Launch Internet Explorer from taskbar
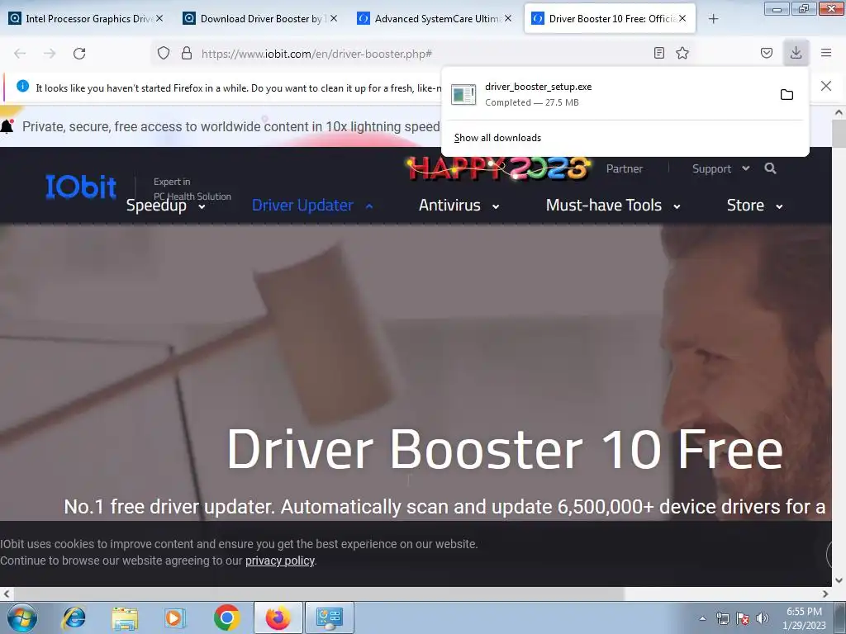The image size is (846, 634). coord(74,617)
